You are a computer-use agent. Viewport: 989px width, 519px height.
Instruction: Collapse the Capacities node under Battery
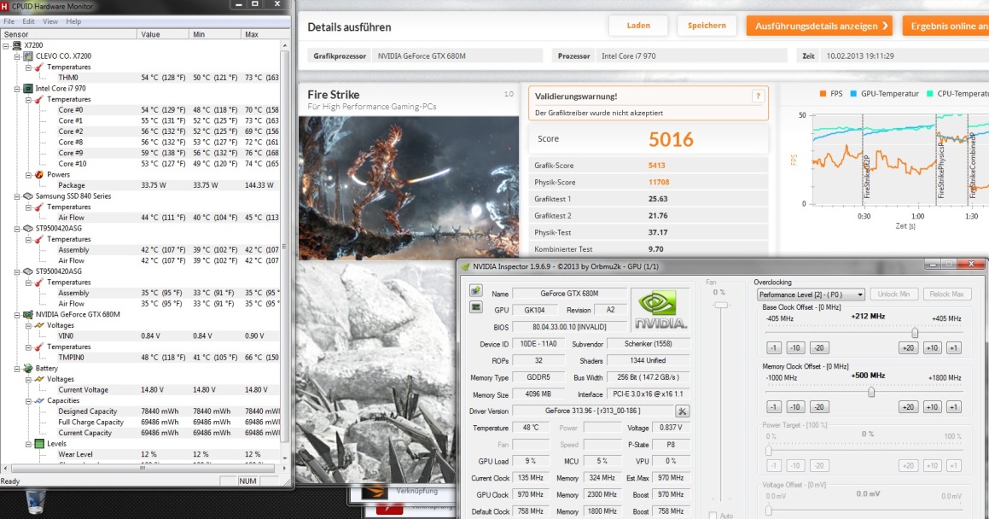coord(28,400)
